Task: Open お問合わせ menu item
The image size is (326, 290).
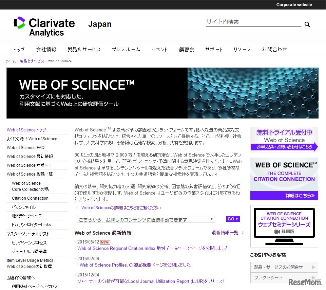Action: point(274,50)
